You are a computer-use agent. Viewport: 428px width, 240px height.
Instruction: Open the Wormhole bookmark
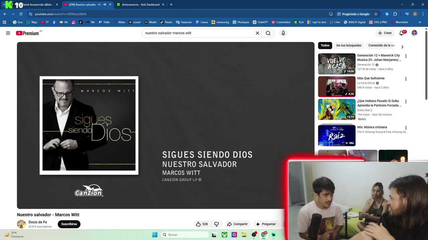click(x=399, y=22)
